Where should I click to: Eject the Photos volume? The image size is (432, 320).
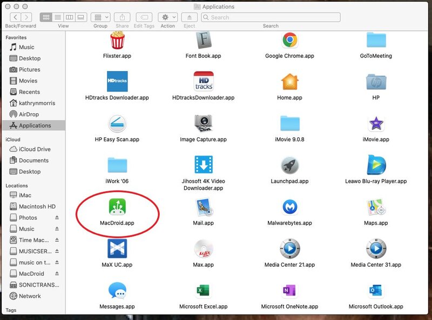pyautogui.click(x=57, y=218)
